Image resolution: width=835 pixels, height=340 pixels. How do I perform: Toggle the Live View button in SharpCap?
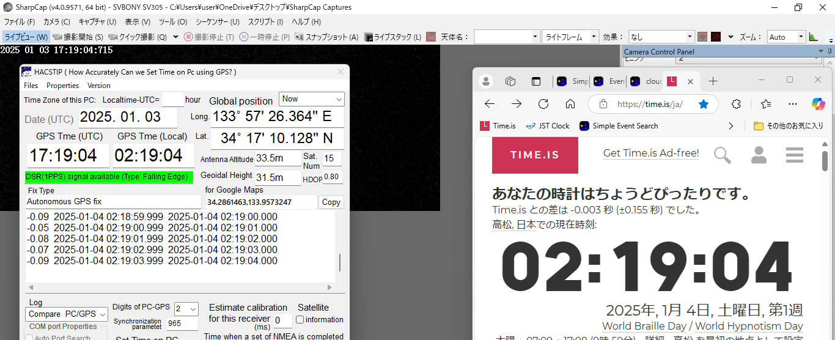(x=26, y=37)
